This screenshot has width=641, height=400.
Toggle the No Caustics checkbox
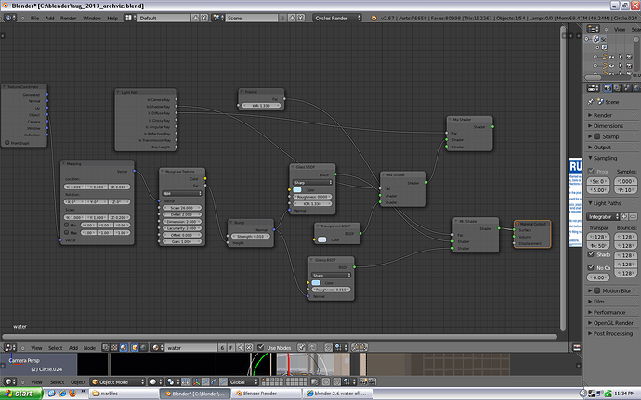pos(591,267)
